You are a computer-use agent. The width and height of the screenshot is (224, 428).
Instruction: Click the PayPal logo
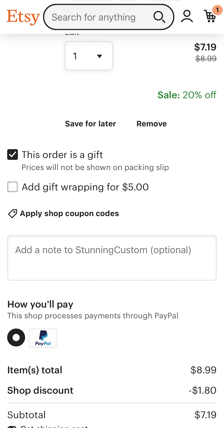pyautogui.click(x=43, y=338)
